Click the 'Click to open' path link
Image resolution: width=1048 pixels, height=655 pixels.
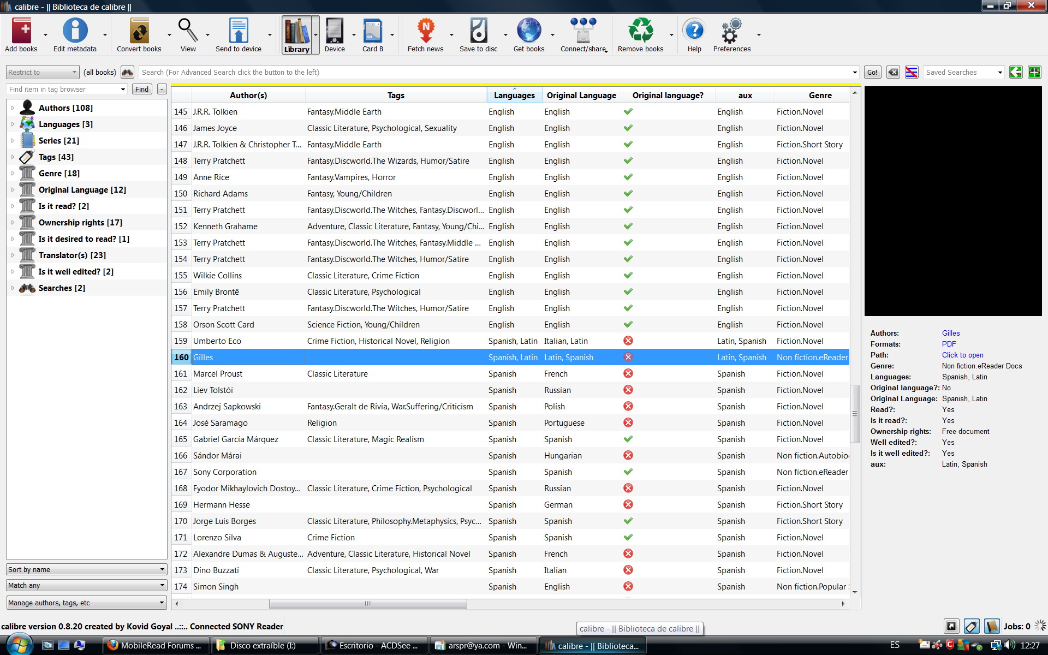coord(962,355)
